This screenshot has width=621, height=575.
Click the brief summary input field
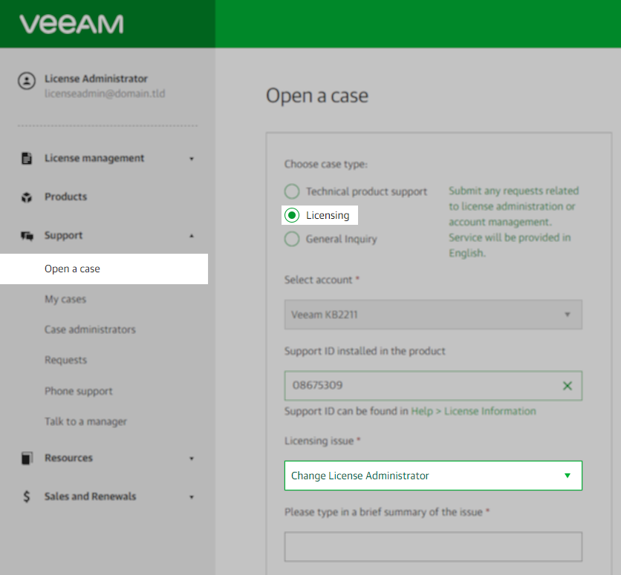click(x=433, y=547)
